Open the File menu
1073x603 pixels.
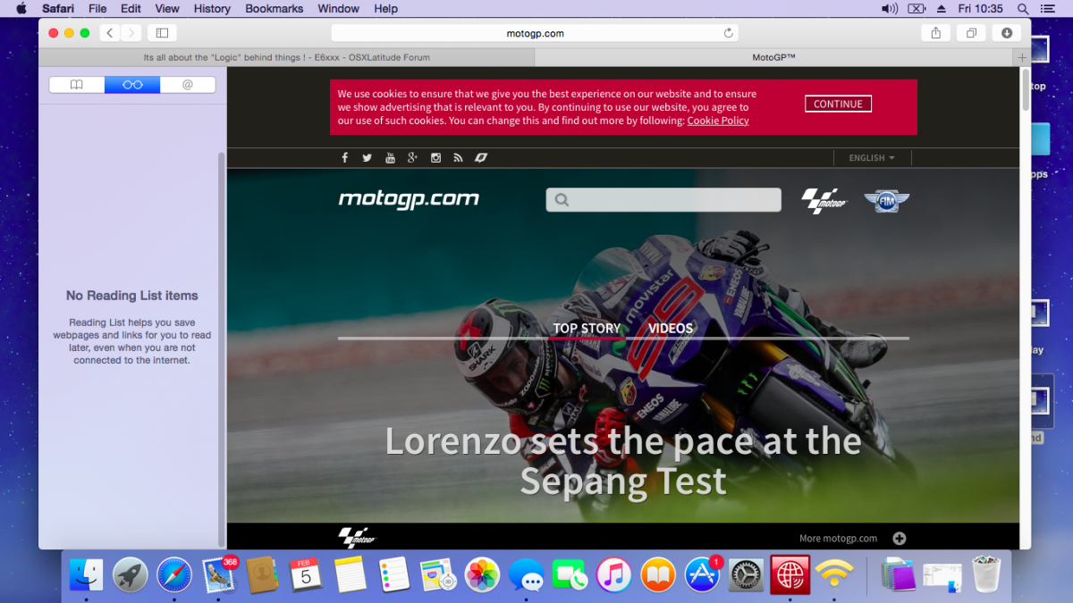click(97, 9)
